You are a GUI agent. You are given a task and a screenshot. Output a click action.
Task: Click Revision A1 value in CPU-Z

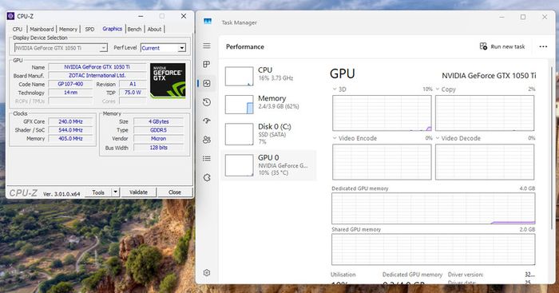133,84
